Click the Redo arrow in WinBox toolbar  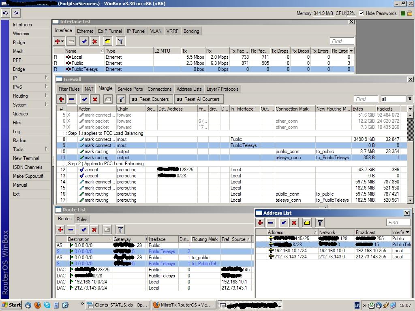tap(16, 13)
